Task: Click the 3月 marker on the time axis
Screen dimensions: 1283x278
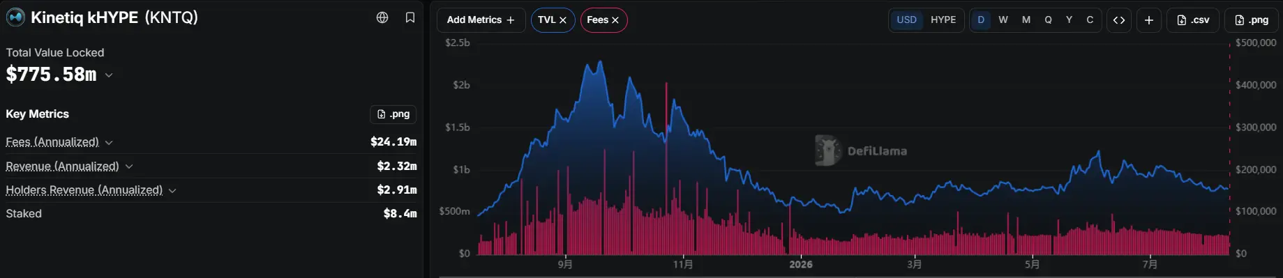Action: tap(915, 265)
